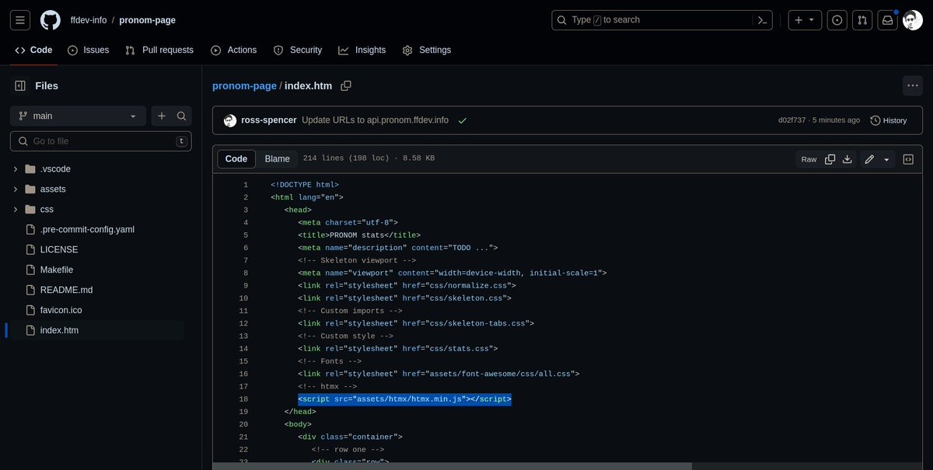View successful commit checks checkmark
This screenshot has height=470, width=933.
[463, 120]
